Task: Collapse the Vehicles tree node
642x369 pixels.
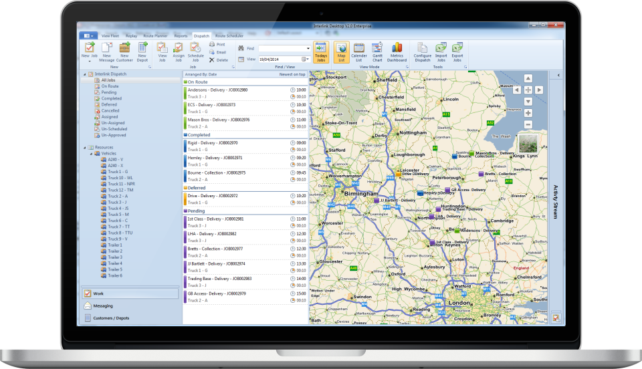Action: [90, 153]
